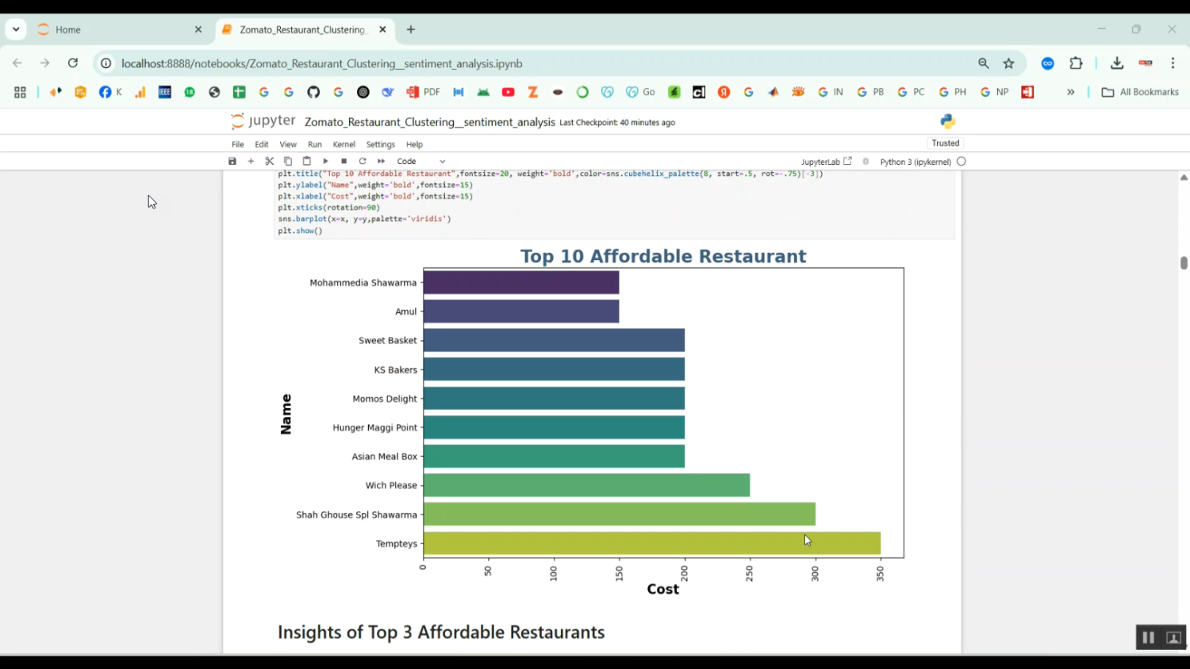1190x669 pixels.
Task: Click the Python logo icon
Action: pyautogui.click(x=948, y=121)
